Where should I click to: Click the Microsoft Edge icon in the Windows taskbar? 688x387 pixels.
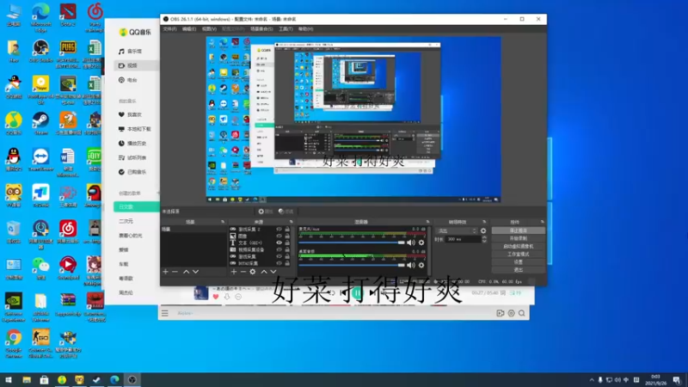[x=114, y=379]
